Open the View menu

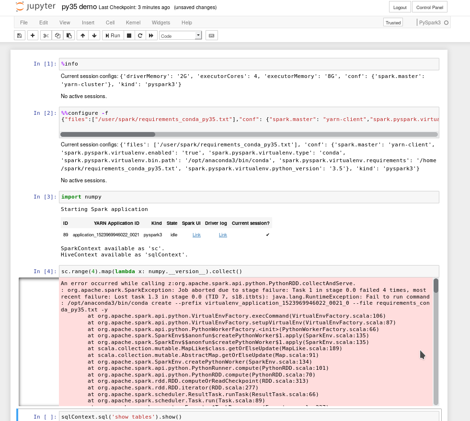[65, 22]
